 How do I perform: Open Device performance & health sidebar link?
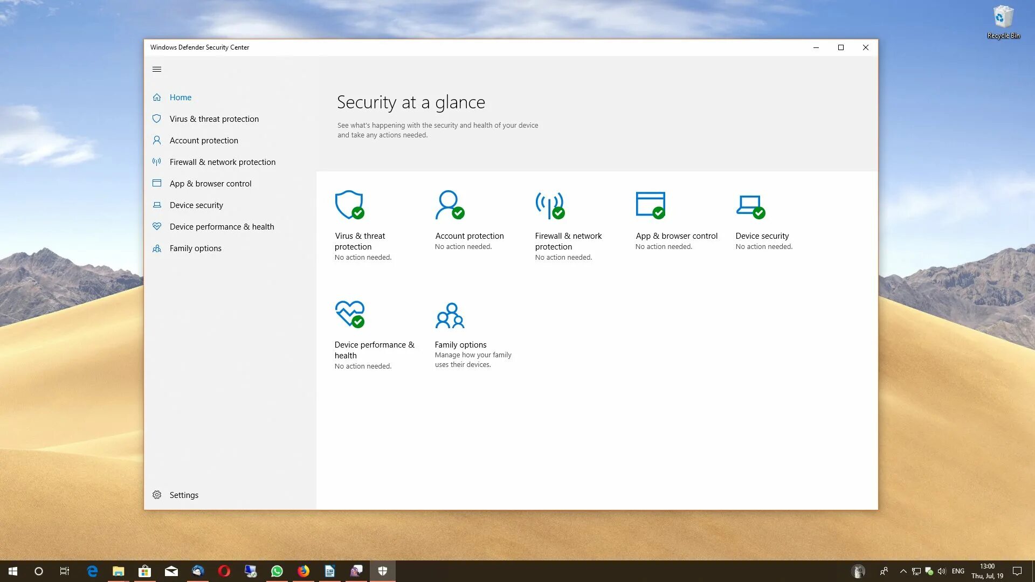click(x=222, y=226)
